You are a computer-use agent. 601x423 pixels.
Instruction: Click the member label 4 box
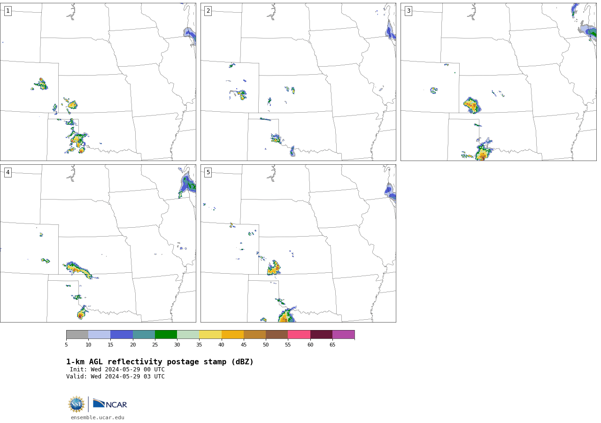(8, 172)
